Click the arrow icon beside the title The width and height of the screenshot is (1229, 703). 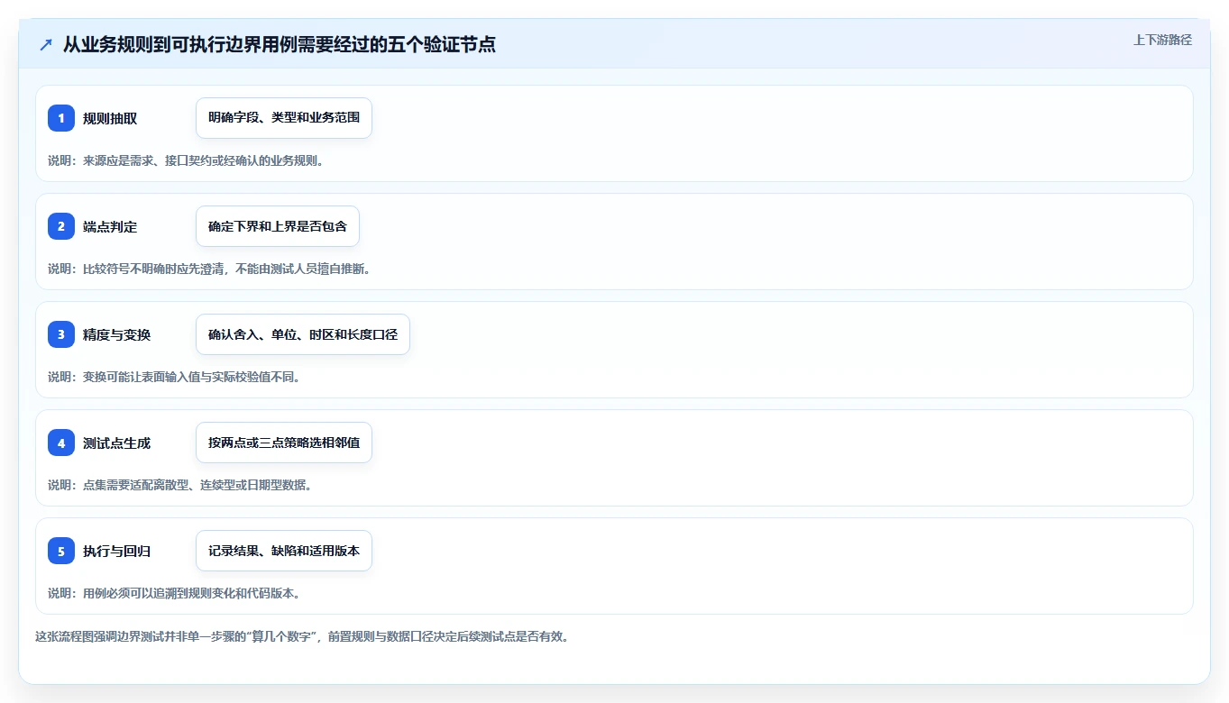46,45
